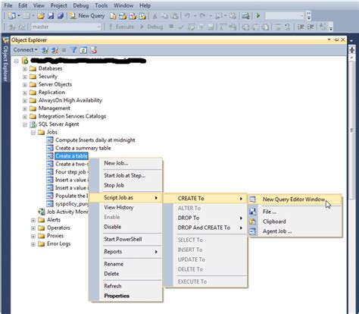Click the Job Activity Monitor icon
The height and width of the screenshot is (314, 359).
[x=42, y=212]
